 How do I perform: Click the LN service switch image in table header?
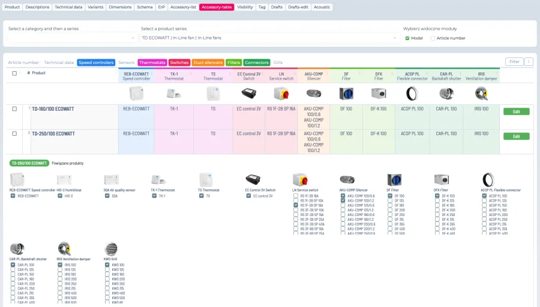click(x=281, y=93)
